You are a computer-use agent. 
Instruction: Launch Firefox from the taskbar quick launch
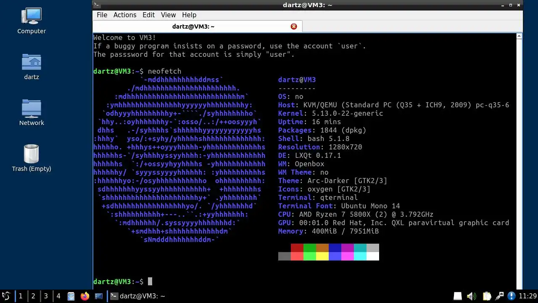tap(85, 296)
